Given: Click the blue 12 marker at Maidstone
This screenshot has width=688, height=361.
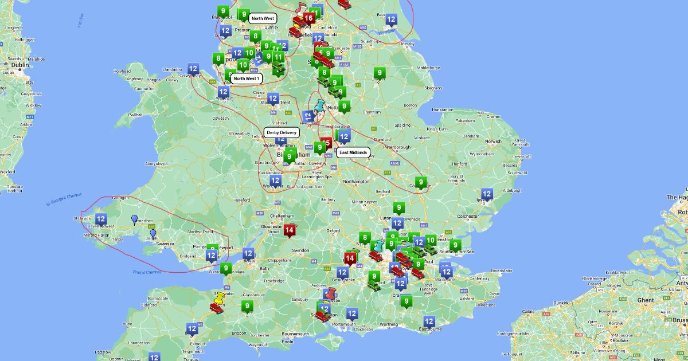Looking at the screenshot, I should 447,272.
